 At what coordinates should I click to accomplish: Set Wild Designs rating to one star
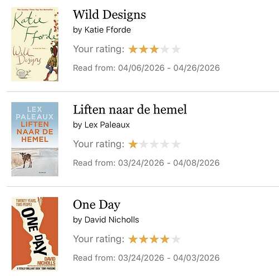(x=133, y=49)
